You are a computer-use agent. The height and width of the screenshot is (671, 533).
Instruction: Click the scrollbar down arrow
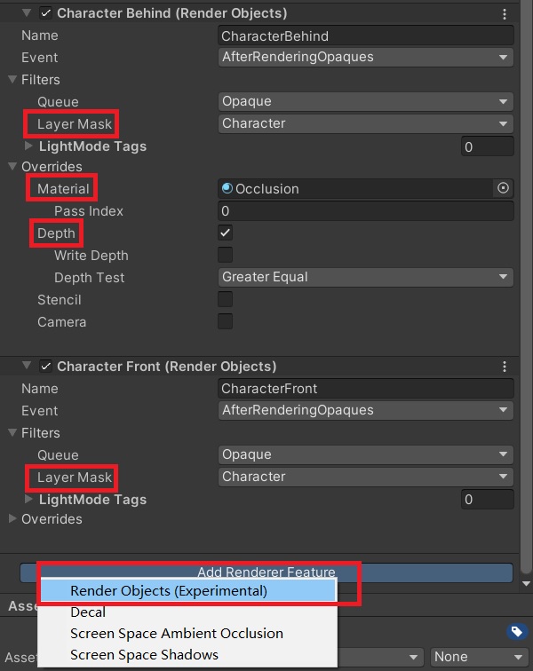[526, 584]
